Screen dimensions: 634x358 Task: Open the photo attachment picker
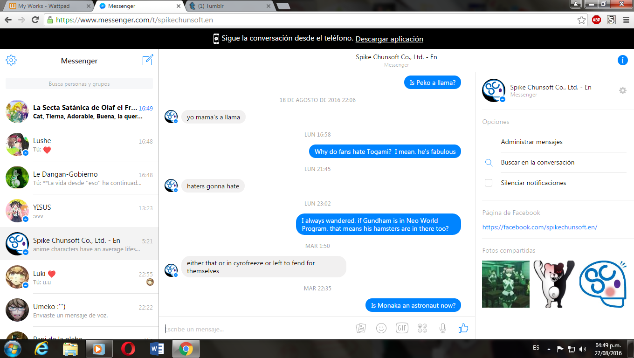[x=361, y=328]
